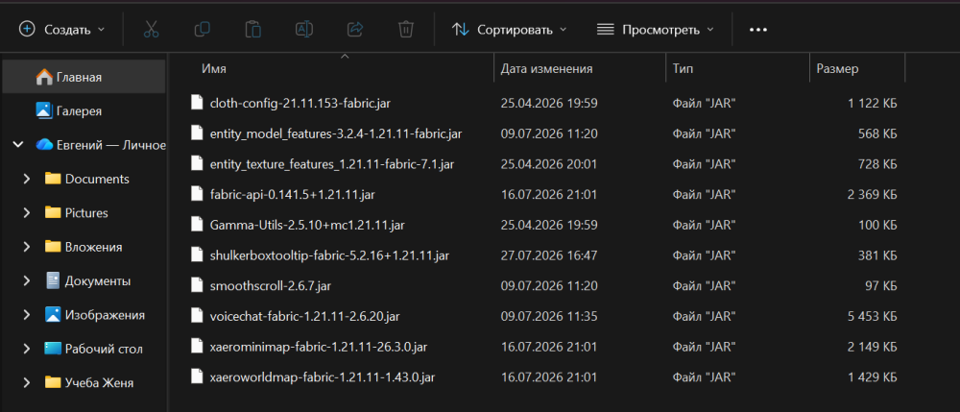Click size 5 453 КБ of voicechat
This screenshot has width=960, height=412.
[873, 317]
